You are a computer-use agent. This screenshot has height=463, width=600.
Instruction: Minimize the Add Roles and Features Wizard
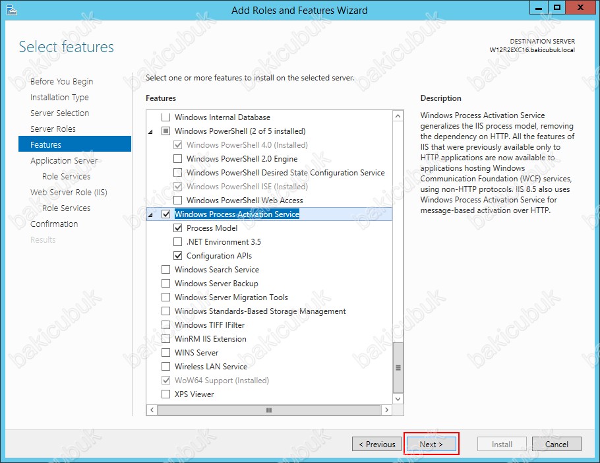pyautogui.click(x=539, y=8)
